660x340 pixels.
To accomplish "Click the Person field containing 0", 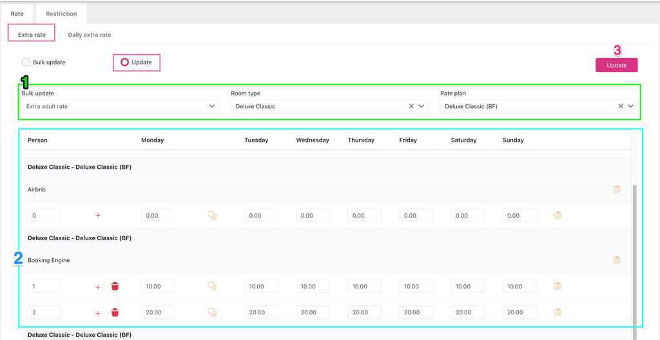I will pos(44,216).
